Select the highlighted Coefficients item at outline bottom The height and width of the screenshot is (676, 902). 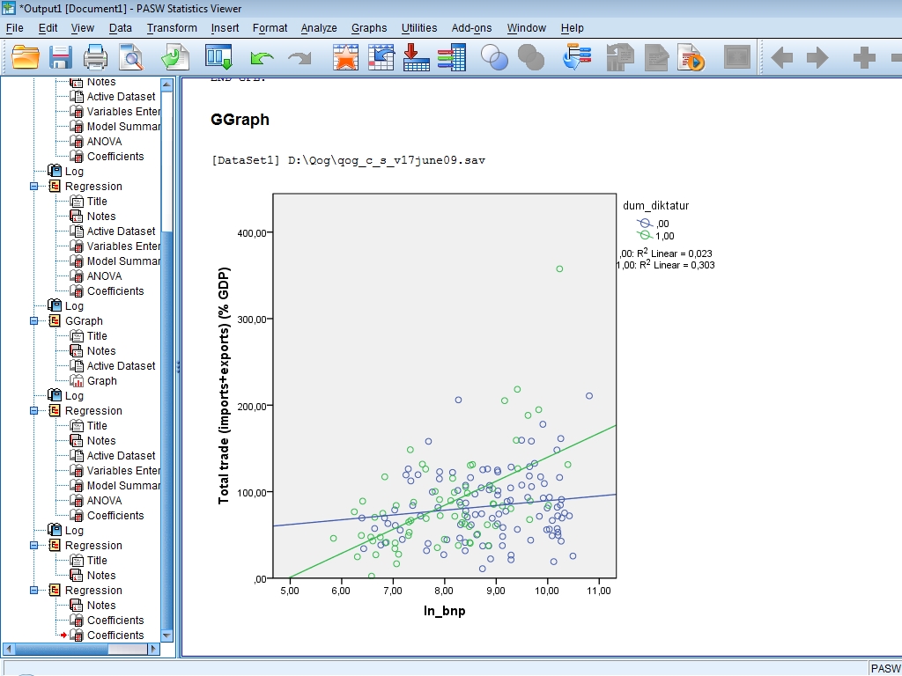tap(115, 636)
